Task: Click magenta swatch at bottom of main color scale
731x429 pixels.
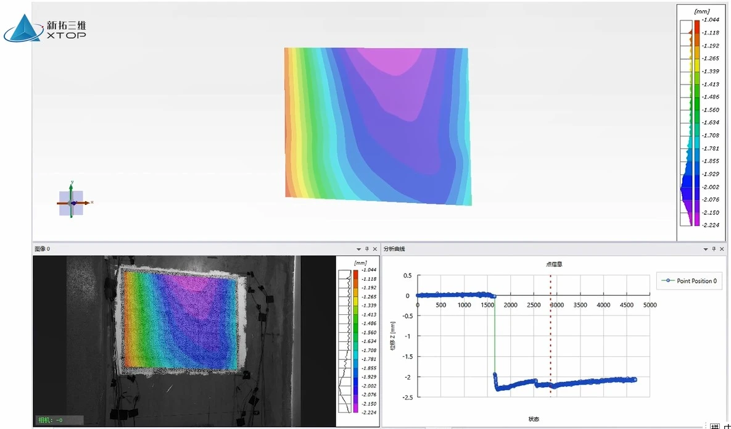Action: (x=696, y=219)
